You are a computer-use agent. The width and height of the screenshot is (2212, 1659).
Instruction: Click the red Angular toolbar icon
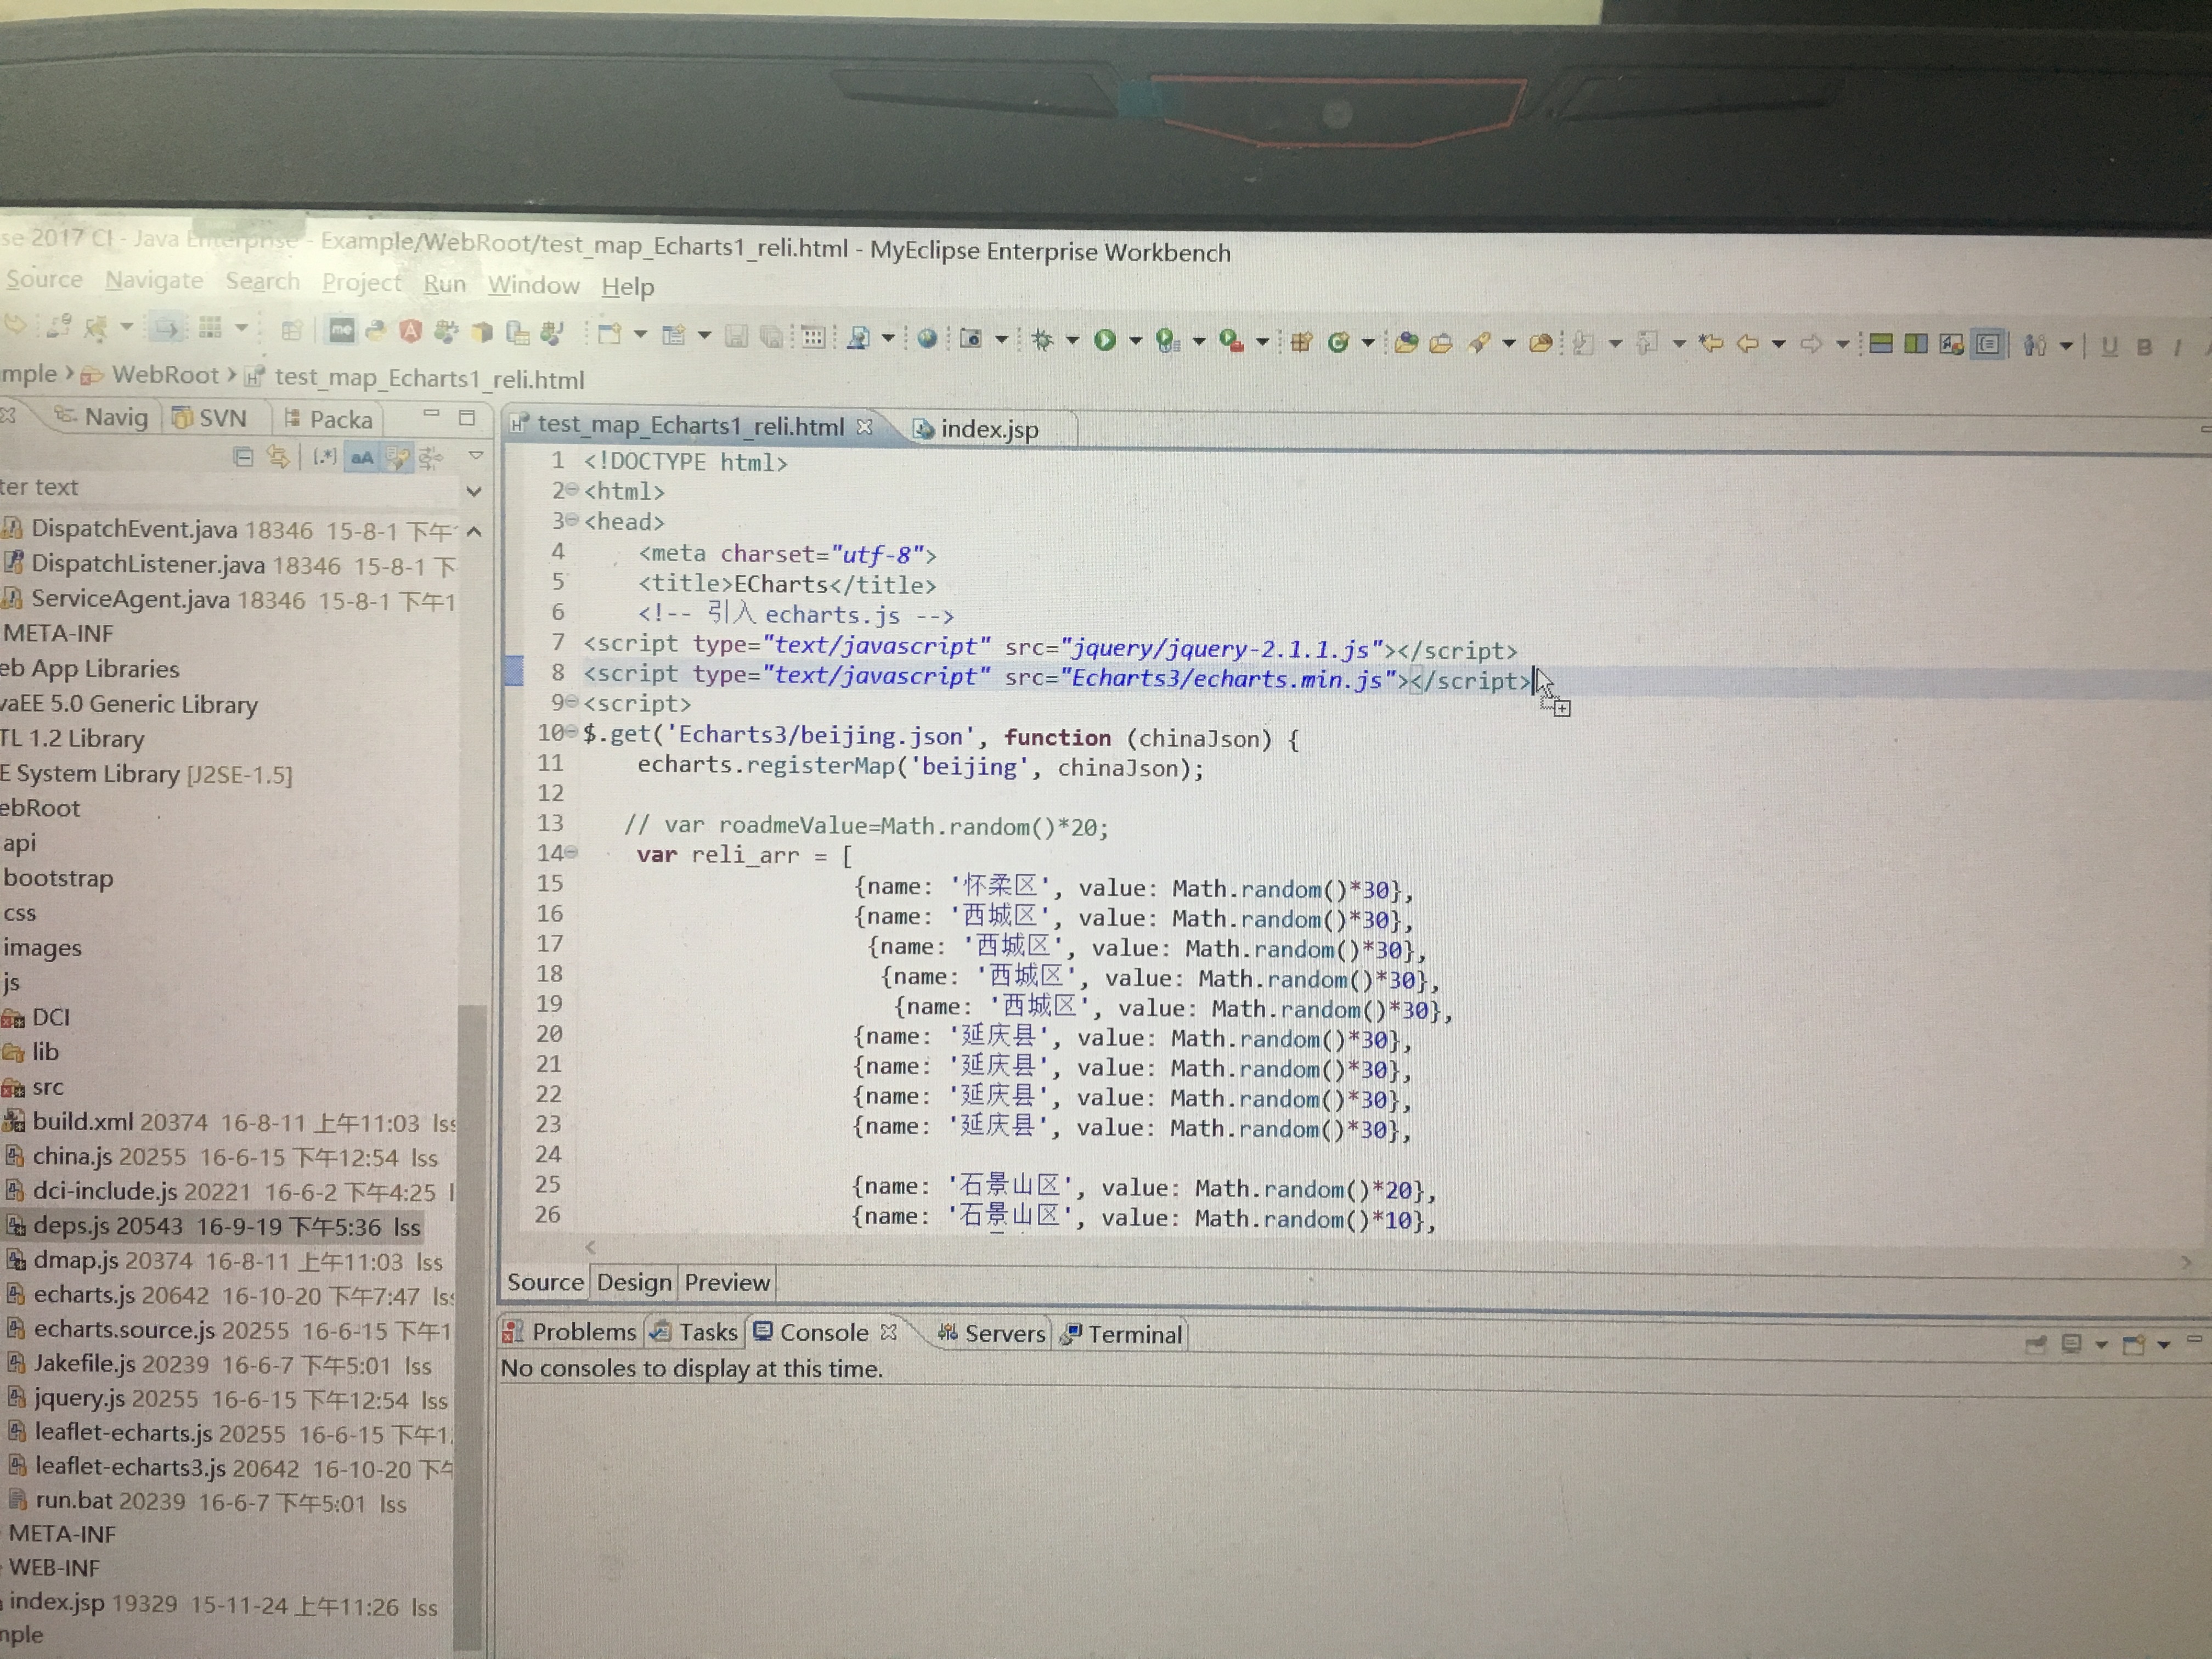(410, 331)
